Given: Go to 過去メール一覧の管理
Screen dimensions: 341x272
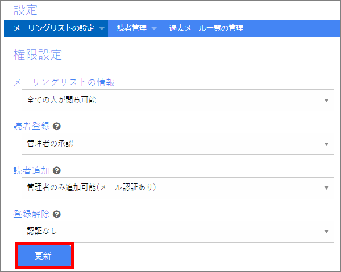Looking at the screenshot, I should pyautogui.click(x=206, y=28).
